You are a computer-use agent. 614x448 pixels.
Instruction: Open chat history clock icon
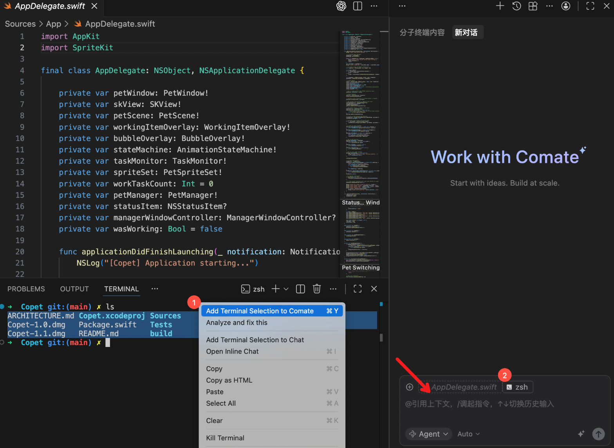pos(516,6)
